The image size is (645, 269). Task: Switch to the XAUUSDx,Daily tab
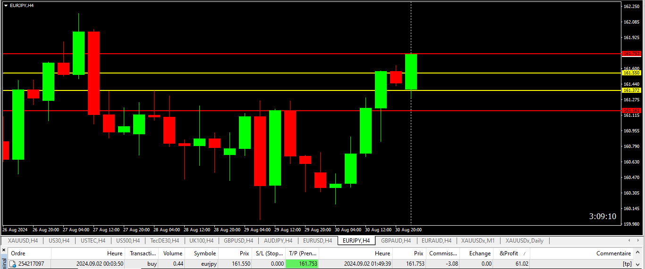pyautogui.click(x=524, y=241)
